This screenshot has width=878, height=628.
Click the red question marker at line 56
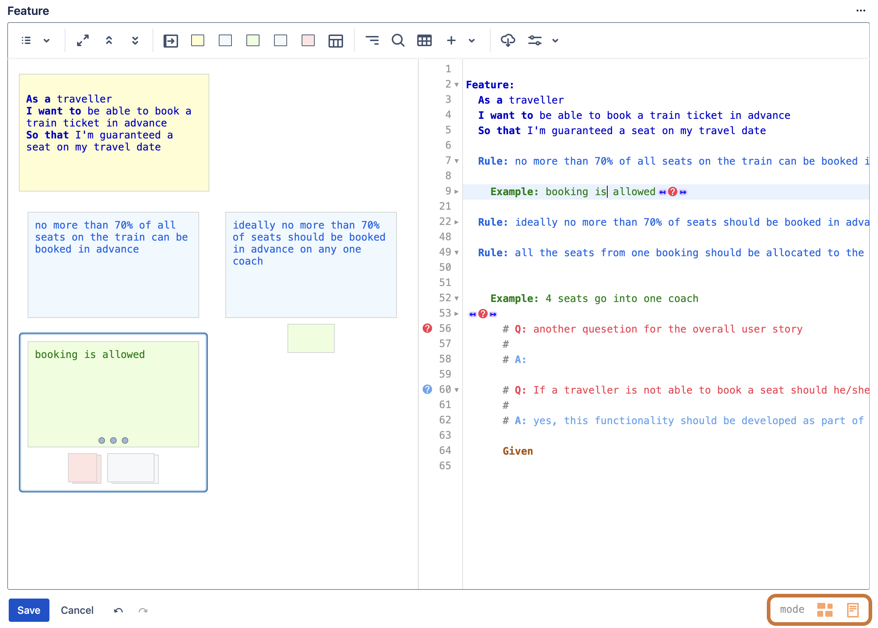coord(427,328)
